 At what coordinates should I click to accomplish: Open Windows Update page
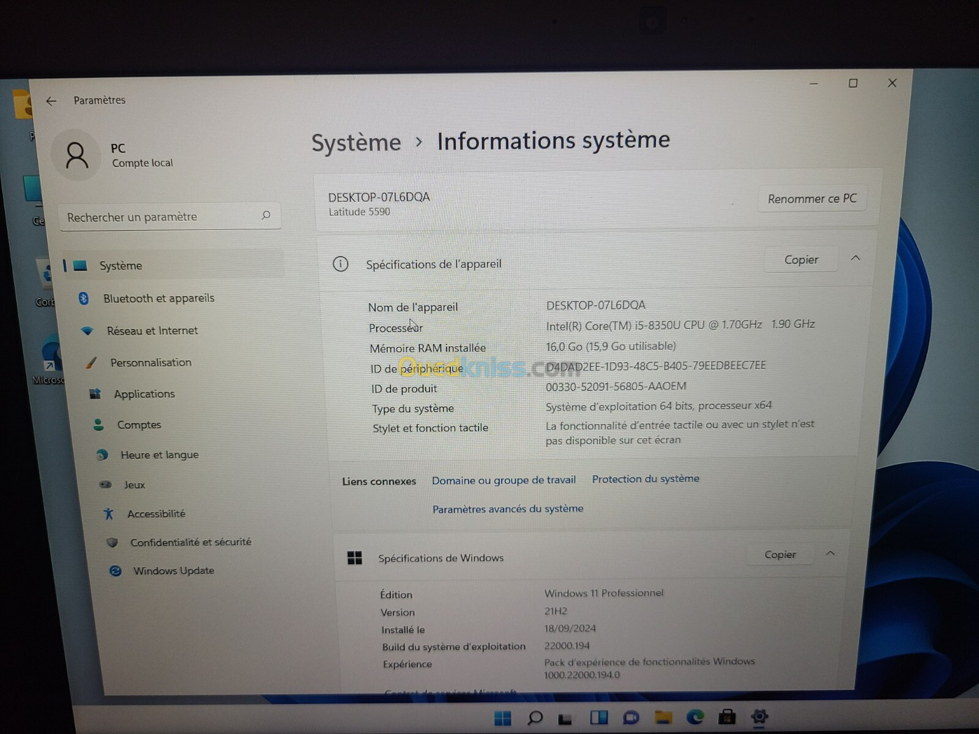click(173, 571)
